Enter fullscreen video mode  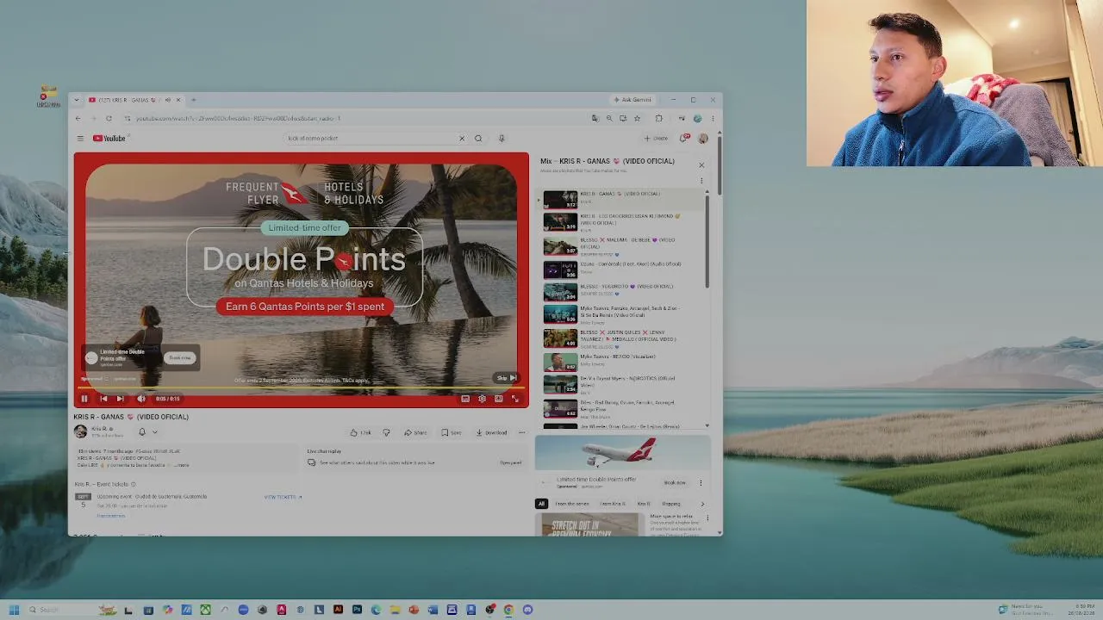pos(515,399)
